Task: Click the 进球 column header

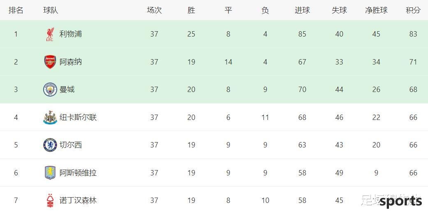Action: (x=302, y=10)
